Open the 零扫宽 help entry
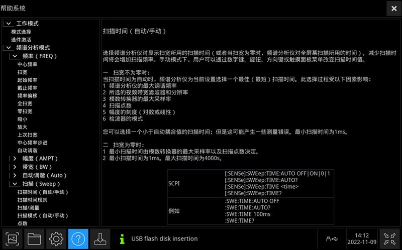Screen dimensions: 402x250 coord(25,111)
